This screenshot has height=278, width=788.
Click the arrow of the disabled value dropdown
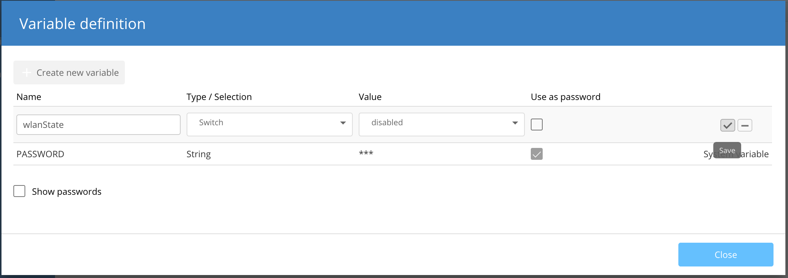[x=515, y=123]
